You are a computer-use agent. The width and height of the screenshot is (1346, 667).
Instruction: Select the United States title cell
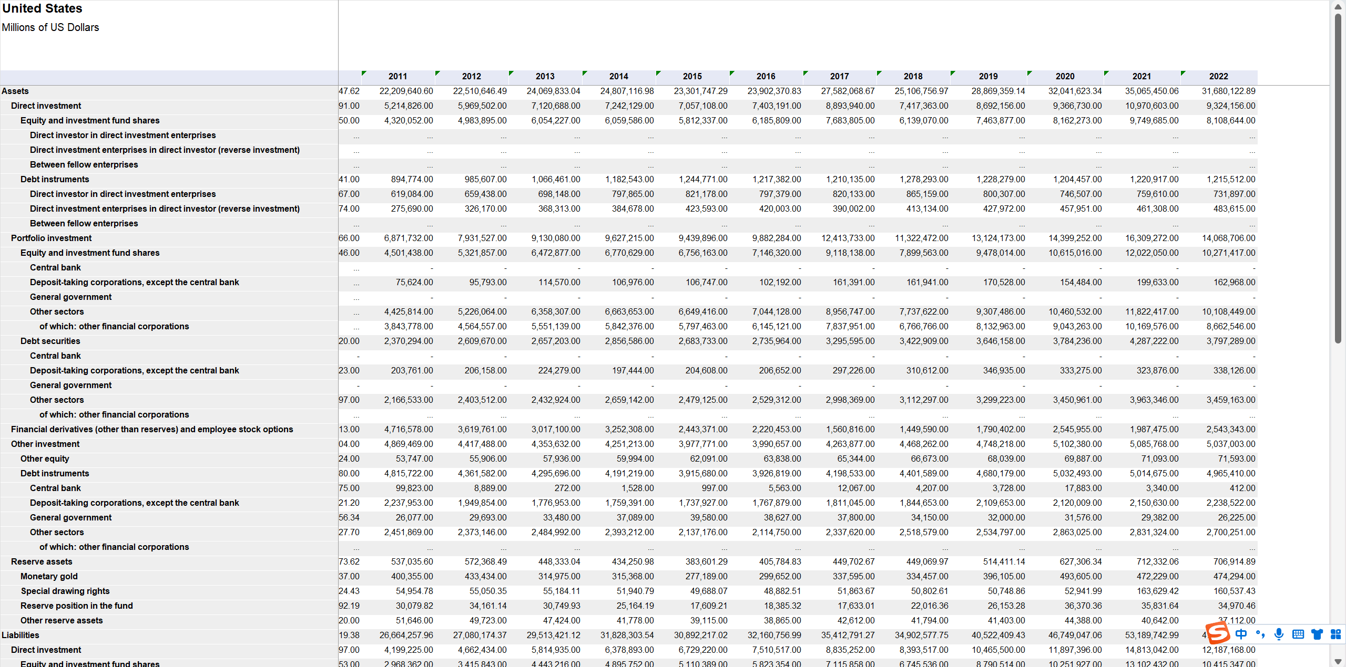42,8
